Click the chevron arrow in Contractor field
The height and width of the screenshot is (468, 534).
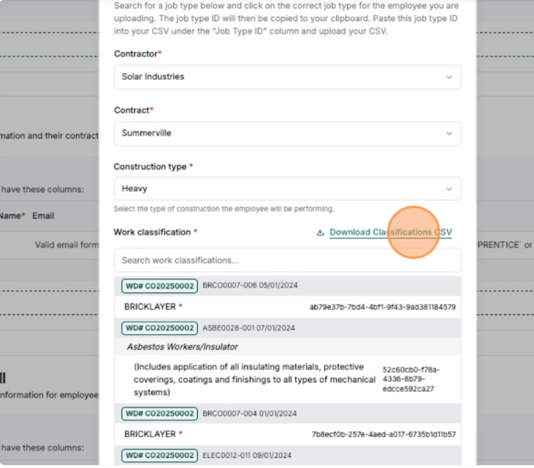coord(449,77)
